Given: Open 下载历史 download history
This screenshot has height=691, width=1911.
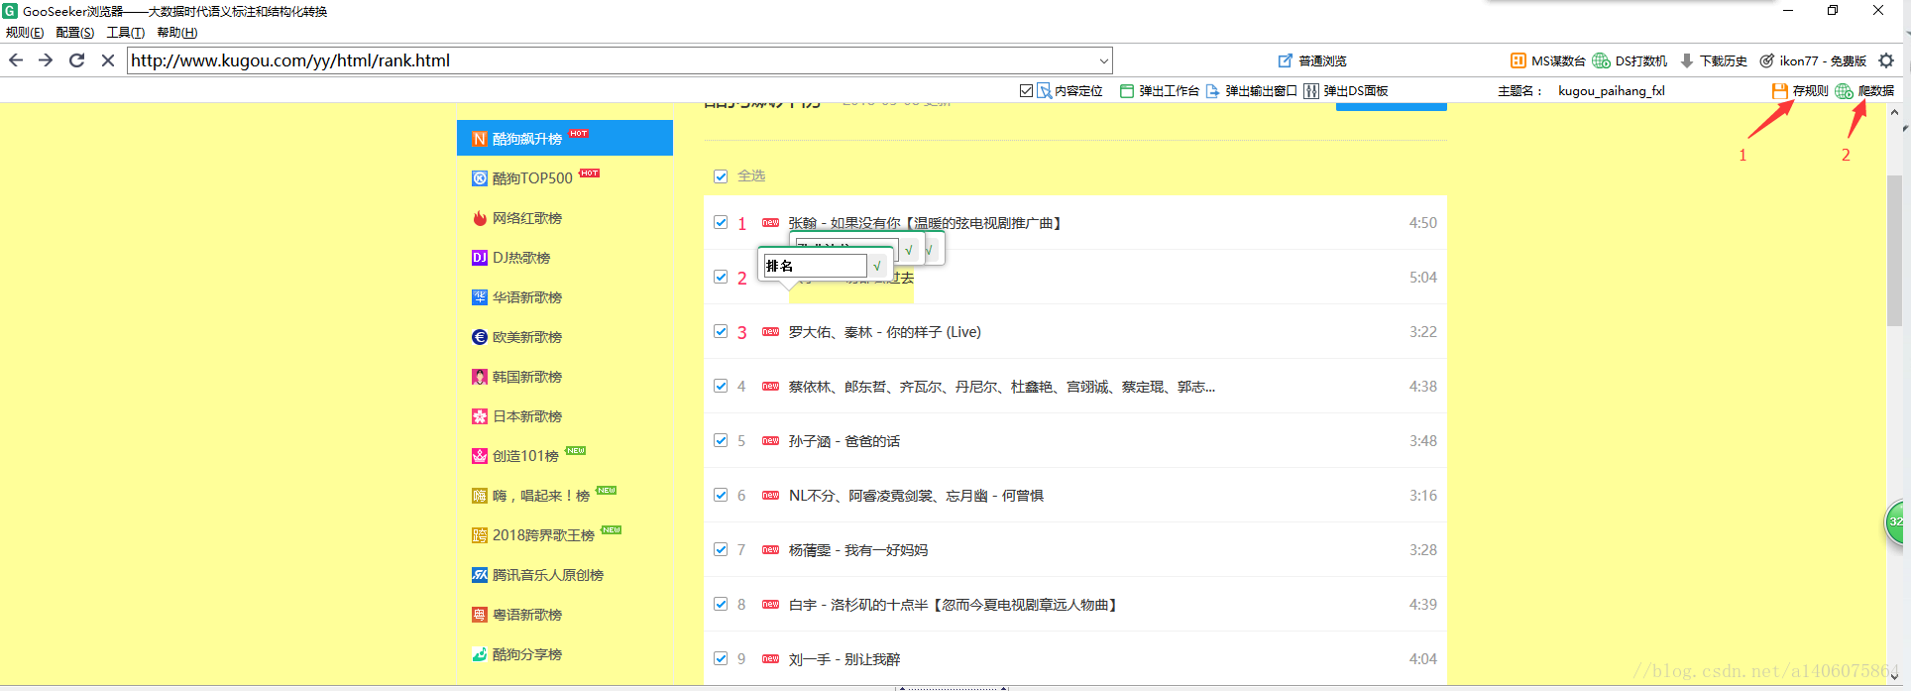Looking at the screenshot, I should point(1713,60).
